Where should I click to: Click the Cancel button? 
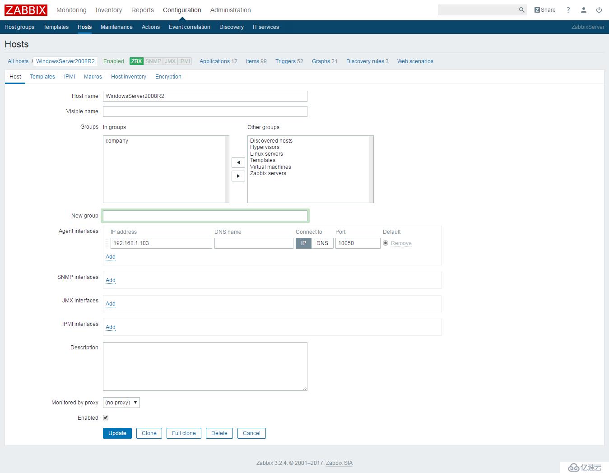tap(251, 433)
